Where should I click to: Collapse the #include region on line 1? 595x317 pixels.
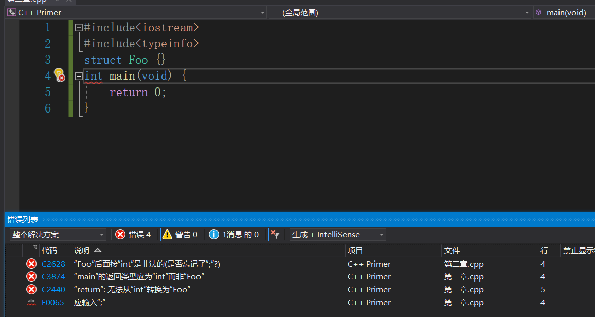[x=79, y=28]
